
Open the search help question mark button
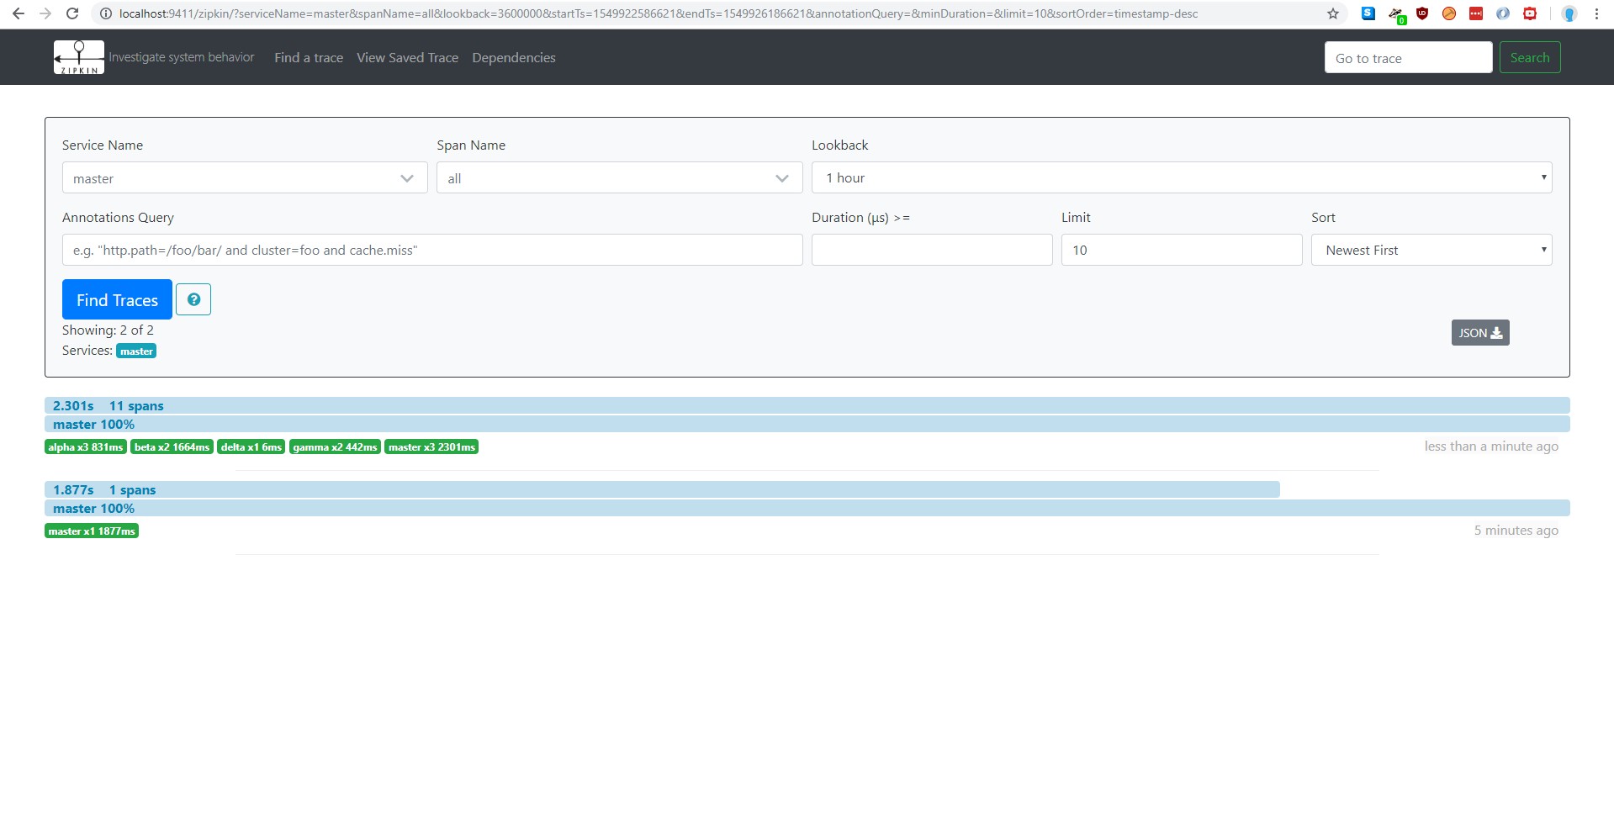coord(193,299)
